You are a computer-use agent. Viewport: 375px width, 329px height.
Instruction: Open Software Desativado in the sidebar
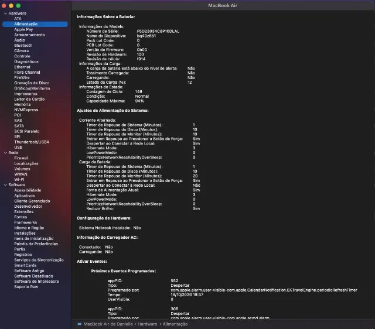tap(34, 276)
